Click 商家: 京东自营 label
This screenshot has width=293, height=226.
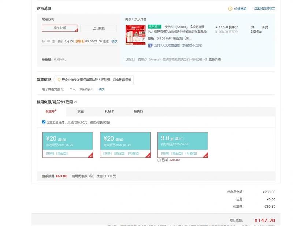[x=136, y=19]
